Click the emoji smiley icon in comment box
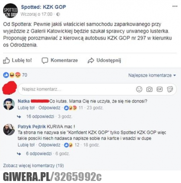 coord(139,89)
